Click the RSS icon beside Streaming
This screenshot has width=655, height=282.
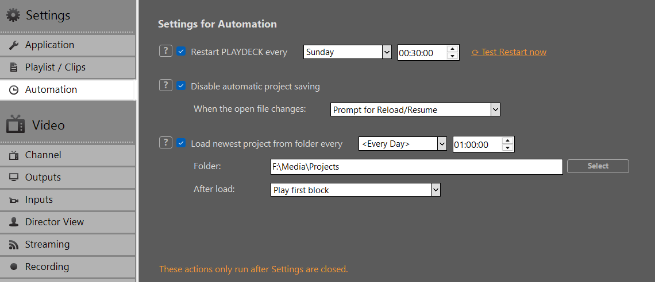[14, 245]
